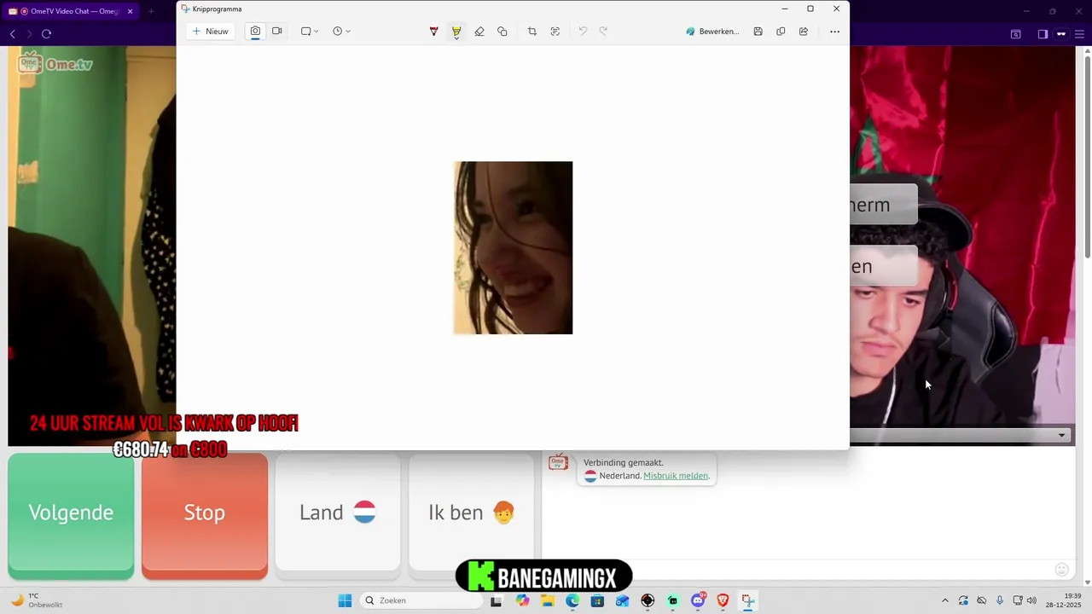
Task: Copy the snip to clipboard
Action: [x=781, y=32]
